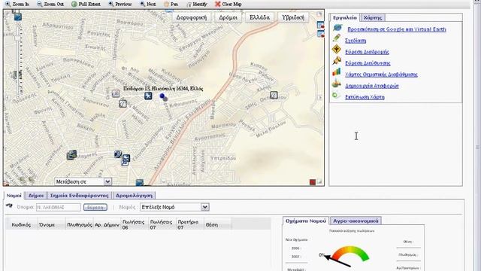Sort by Πρατήρια 07 column header
The height and width of the screenshot is (271, 481).
[190, 224]
